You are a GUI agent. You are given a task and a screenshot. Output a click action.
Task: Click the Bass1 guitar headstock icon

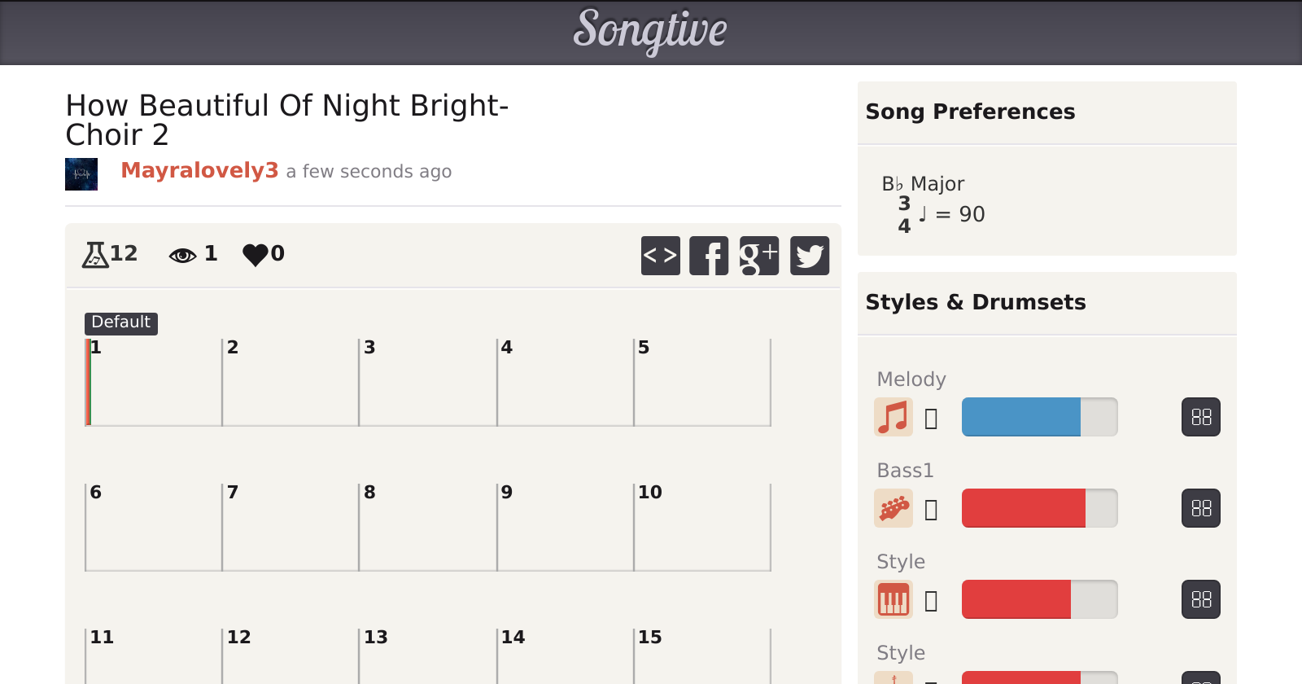click(x=893, y=508)
